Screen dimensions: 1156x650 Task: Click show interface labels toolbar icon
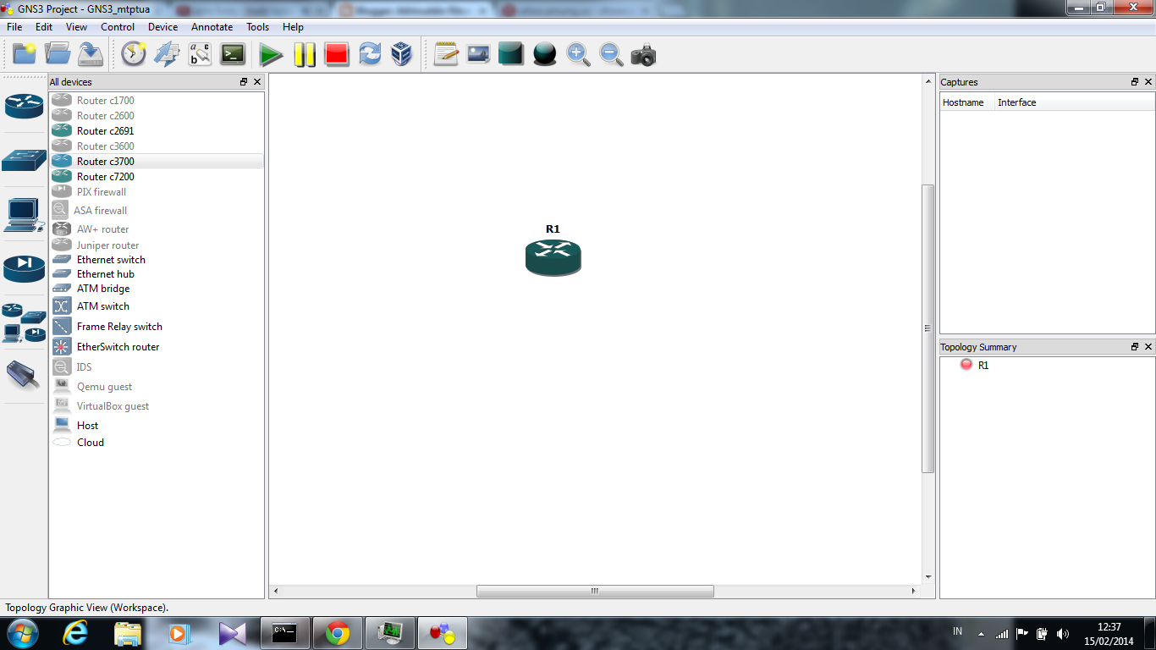click(200, 54)
